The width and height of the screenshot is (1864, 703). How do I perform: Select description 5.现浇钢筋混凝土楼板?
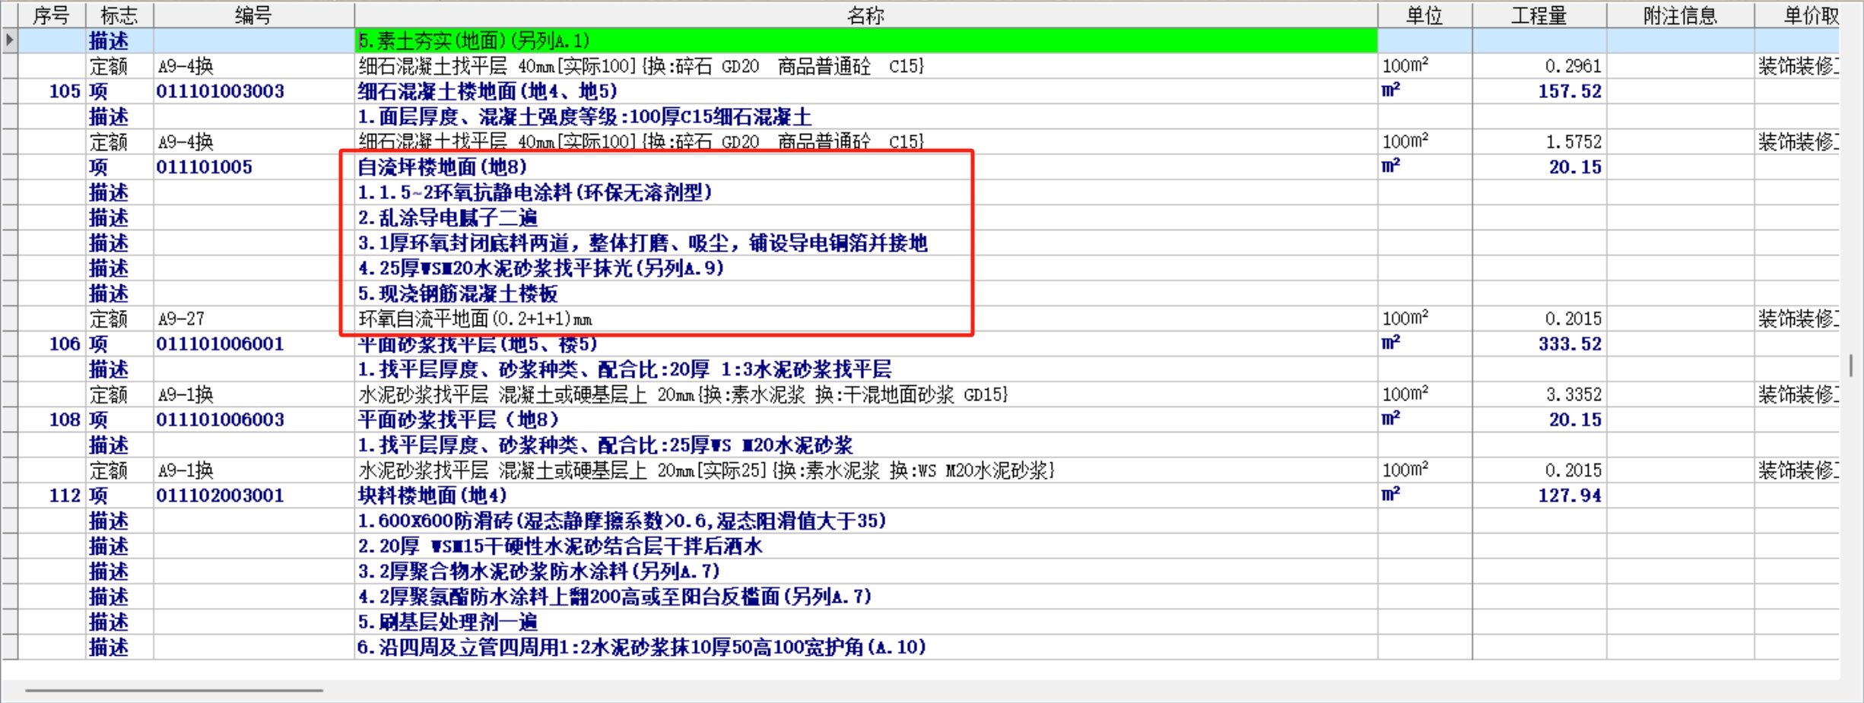coord(458,293)
